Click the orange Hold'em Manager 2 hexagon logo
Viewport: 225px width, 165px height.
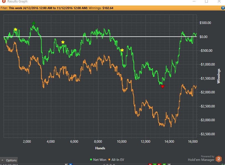pyautogui.click(x=219, y=159)
